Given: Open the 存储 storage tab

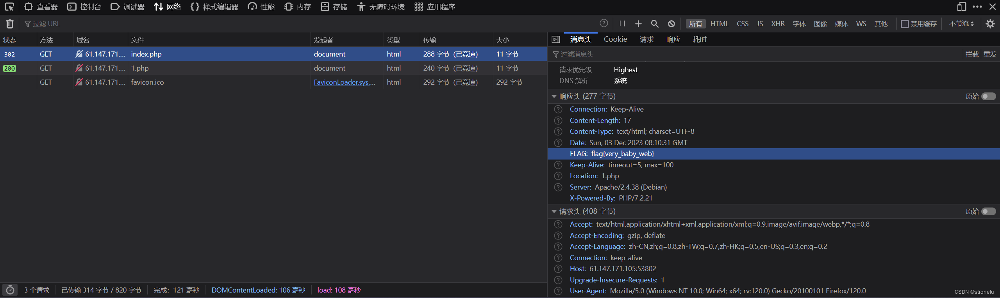Looking at the screenshot, I should click(x=334, y=7).
